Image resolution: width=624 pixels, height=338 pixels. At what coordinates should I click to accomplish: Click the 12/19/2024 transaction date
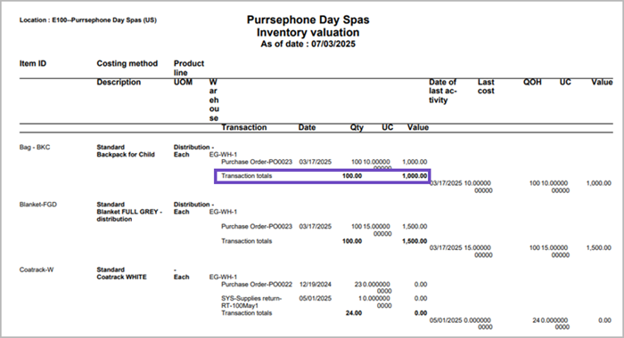tap(316, 285)
